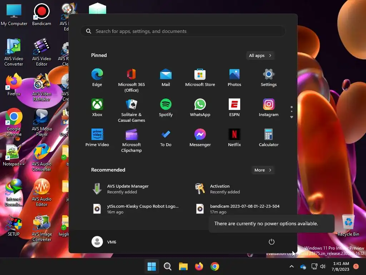Image resolution: width=366 pixels, height=275 pixels.
Task: Open the Photos app
Action: (x=234, y=78)
